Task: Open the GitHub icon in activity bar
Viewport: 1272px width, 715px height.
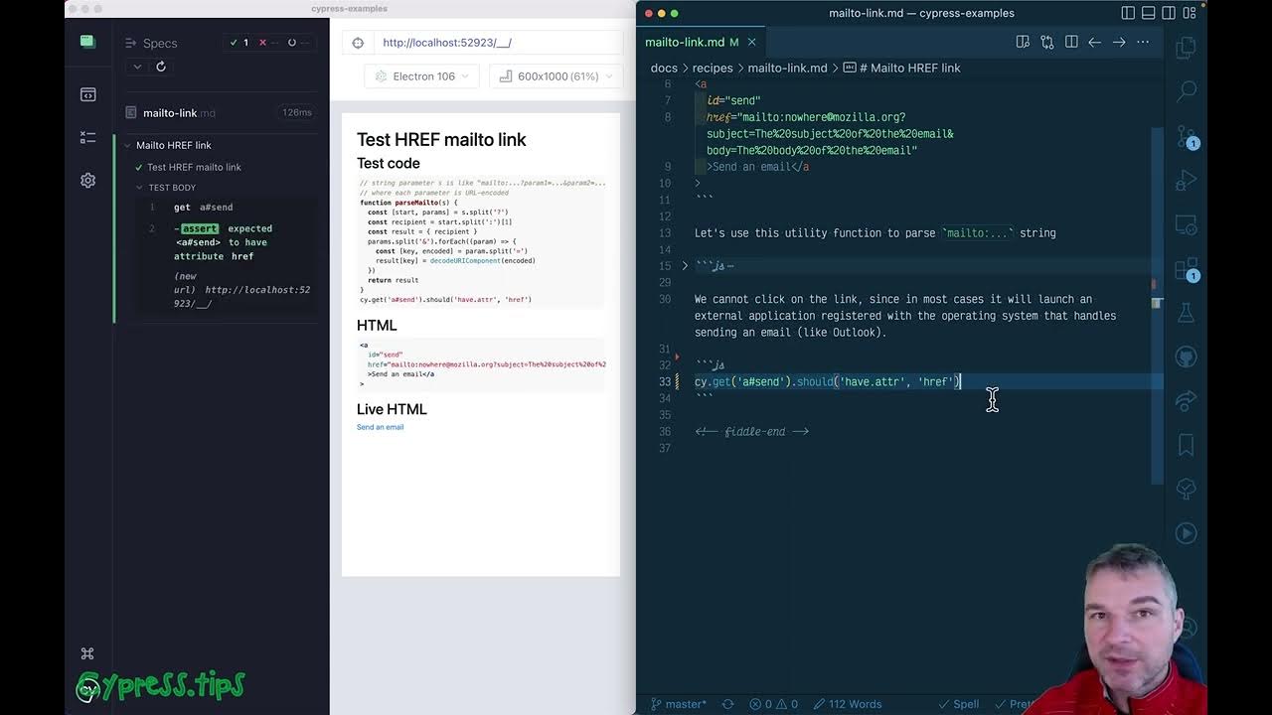Action: coord(1186,357)
